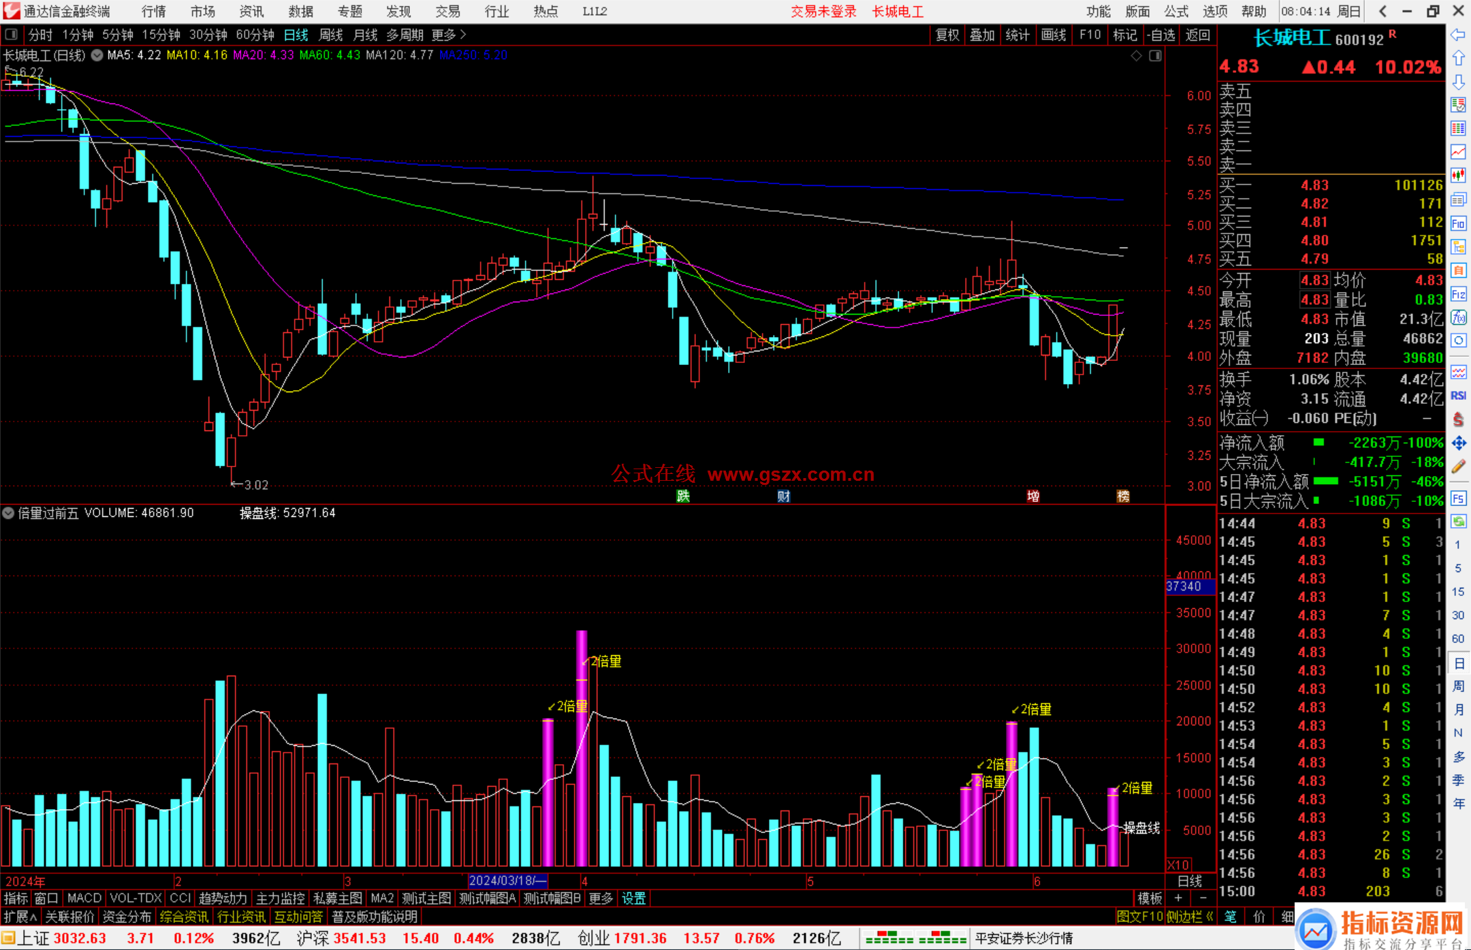Click the green refresh icon in sidebar

pyautogui.click(x=1458, y=522)
